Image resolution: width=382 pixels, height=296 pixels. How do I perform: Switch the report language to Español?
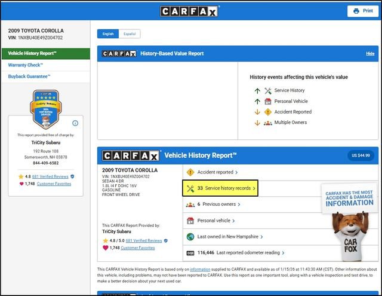click(128, 34)
